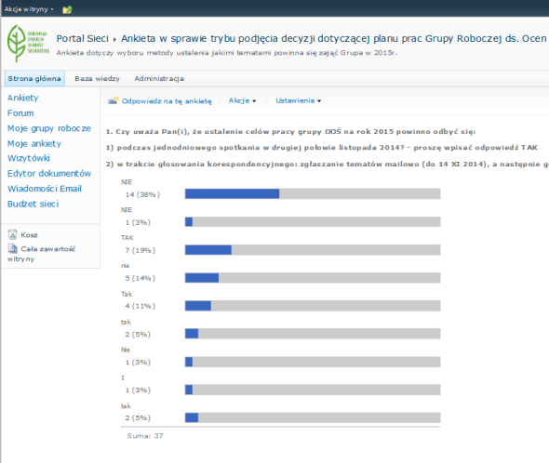Click the question 1 heading text
This screenshot has height=463, width=549.
(x=290, y=132)
